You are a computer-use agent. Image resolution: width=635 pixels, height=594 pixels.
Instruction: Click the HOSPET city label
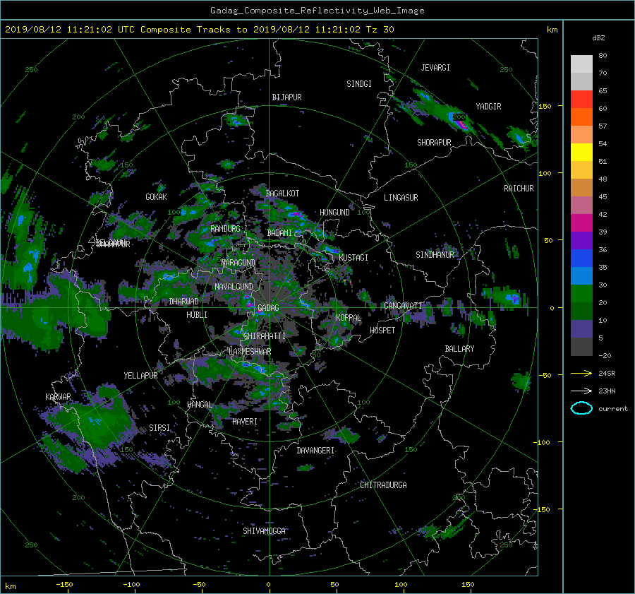382,331
